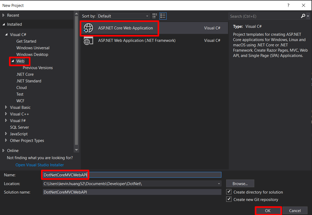Switch to small icons view
312x215 pixels.
click(155, 16)
